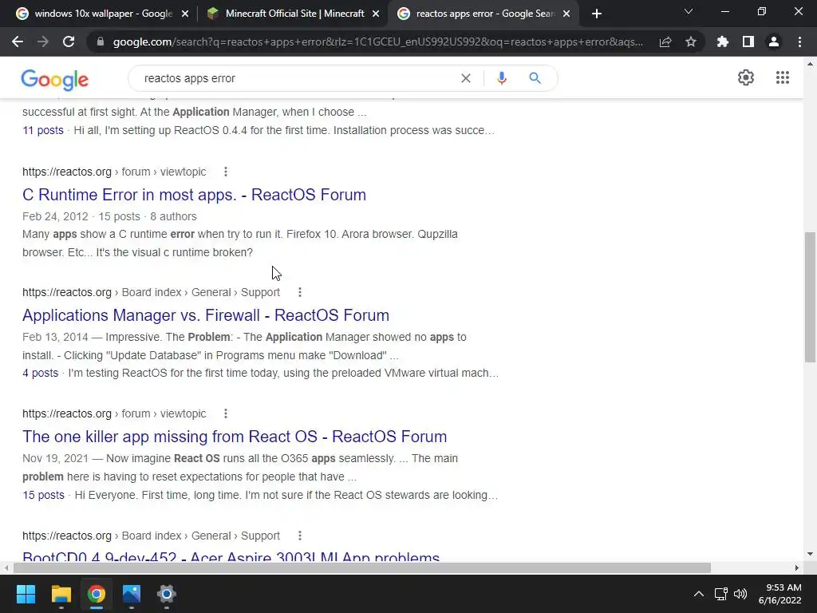Go back to the previous page

tap(18, 42)
